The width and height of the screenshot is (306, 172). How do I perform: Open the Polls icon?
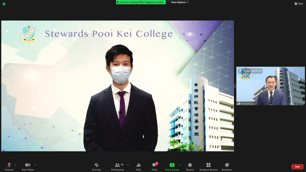pyautogui.click(x=138, y=167)
